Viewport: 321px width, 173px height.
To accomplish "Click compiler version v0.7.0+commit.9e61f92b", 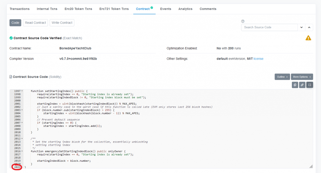I will tap(78, 59).
